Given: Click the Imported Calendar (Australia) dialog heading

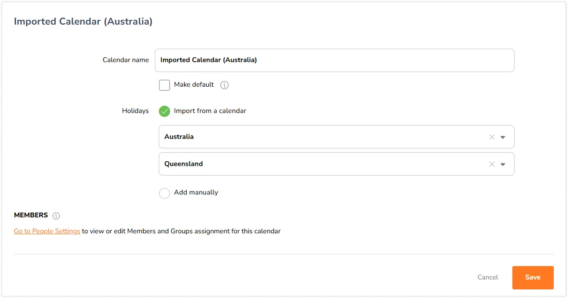Looking at the screenshot, I should (x=83, y=21).
